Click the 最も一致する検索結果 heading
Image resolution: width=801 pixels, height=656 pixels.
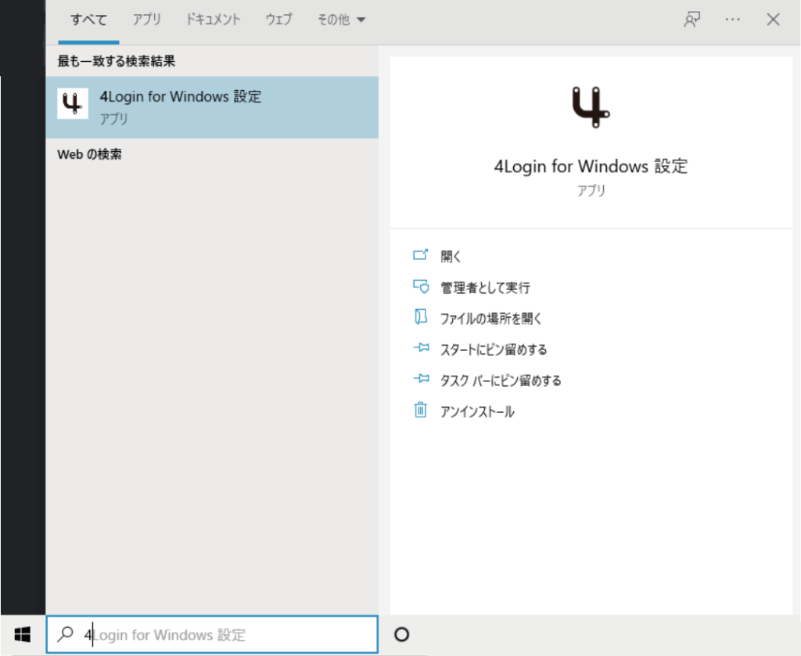[x=116, y=61]
